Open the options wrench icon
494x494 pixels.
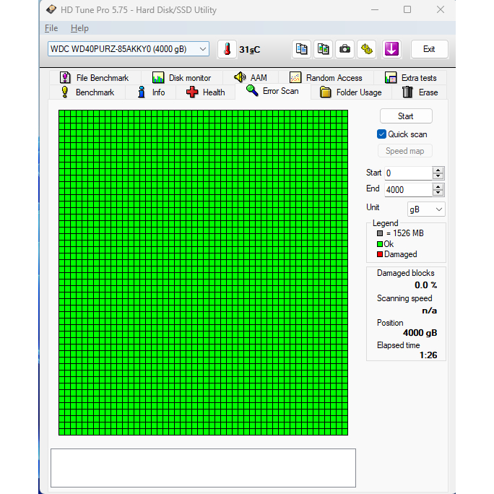point(368,49)
